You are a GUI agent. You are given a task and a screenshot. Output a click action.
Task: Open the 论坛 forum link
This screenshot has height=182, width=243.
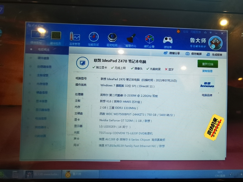click(185, 32)
